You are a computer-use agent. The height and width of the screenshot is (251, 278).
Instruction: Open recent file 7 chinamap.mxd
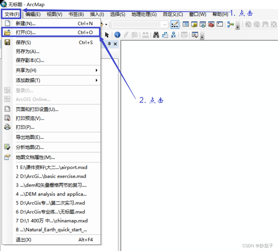51,221
